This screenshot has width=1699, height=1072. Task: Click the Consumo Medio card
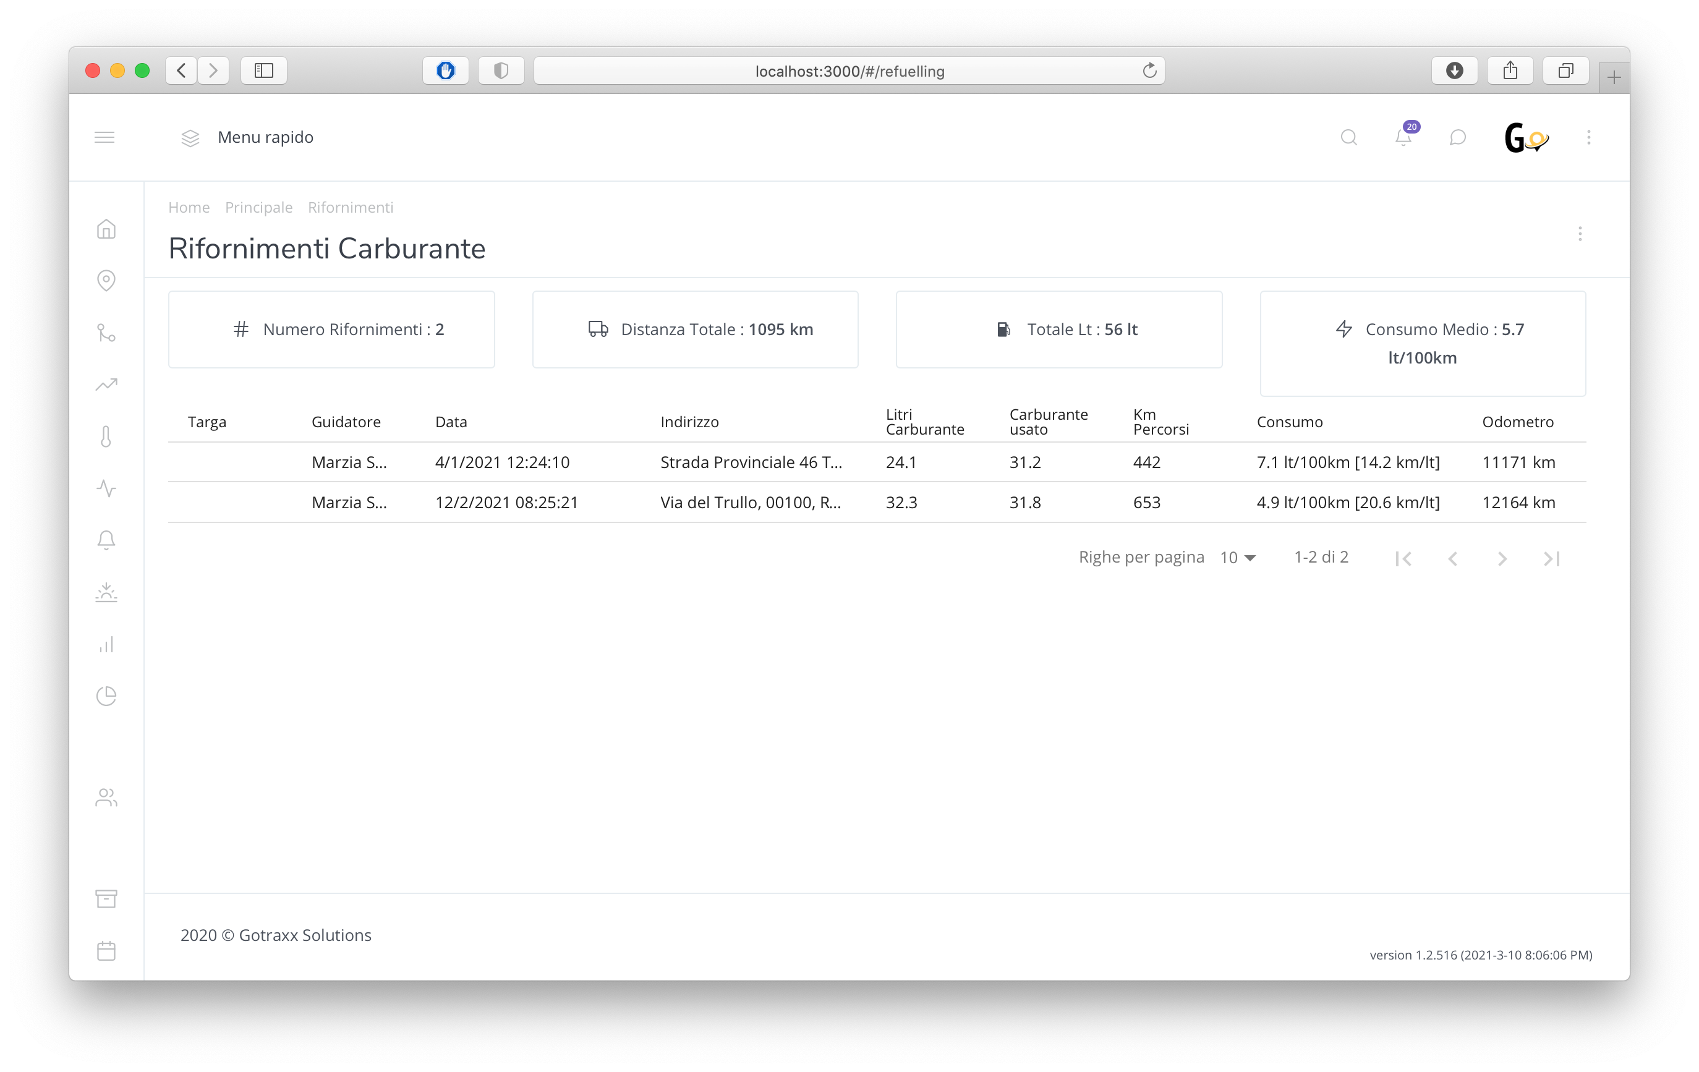point(1423,344)
